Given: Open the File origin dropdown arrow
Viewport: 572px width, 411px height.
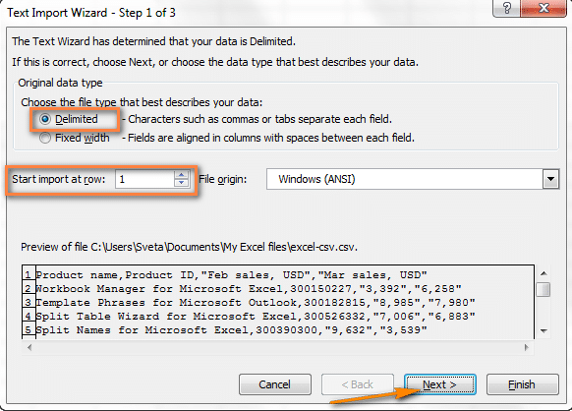Looking at the screenshot, I should pos(550,179).
